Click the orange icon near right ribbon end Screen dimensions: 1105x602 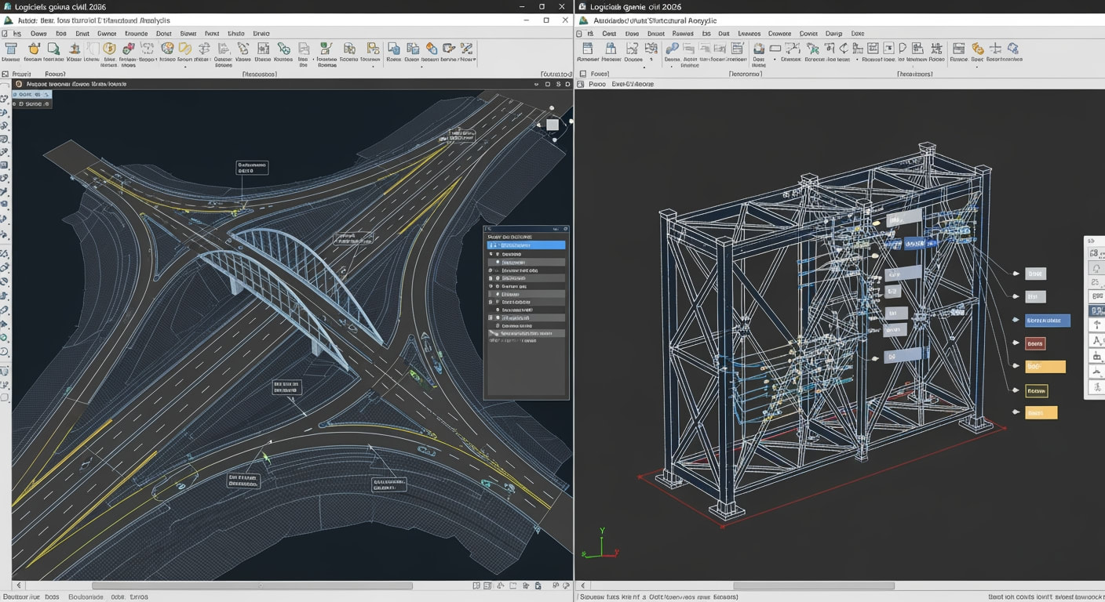click(x=977, y=49)
